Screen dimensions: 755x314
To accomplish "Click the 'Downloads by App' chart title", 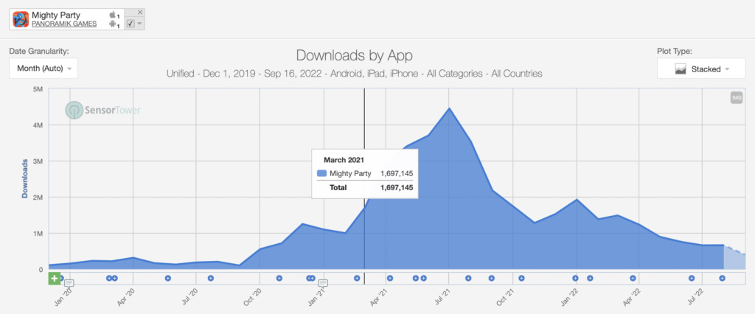I will click(x=355, y=55).
